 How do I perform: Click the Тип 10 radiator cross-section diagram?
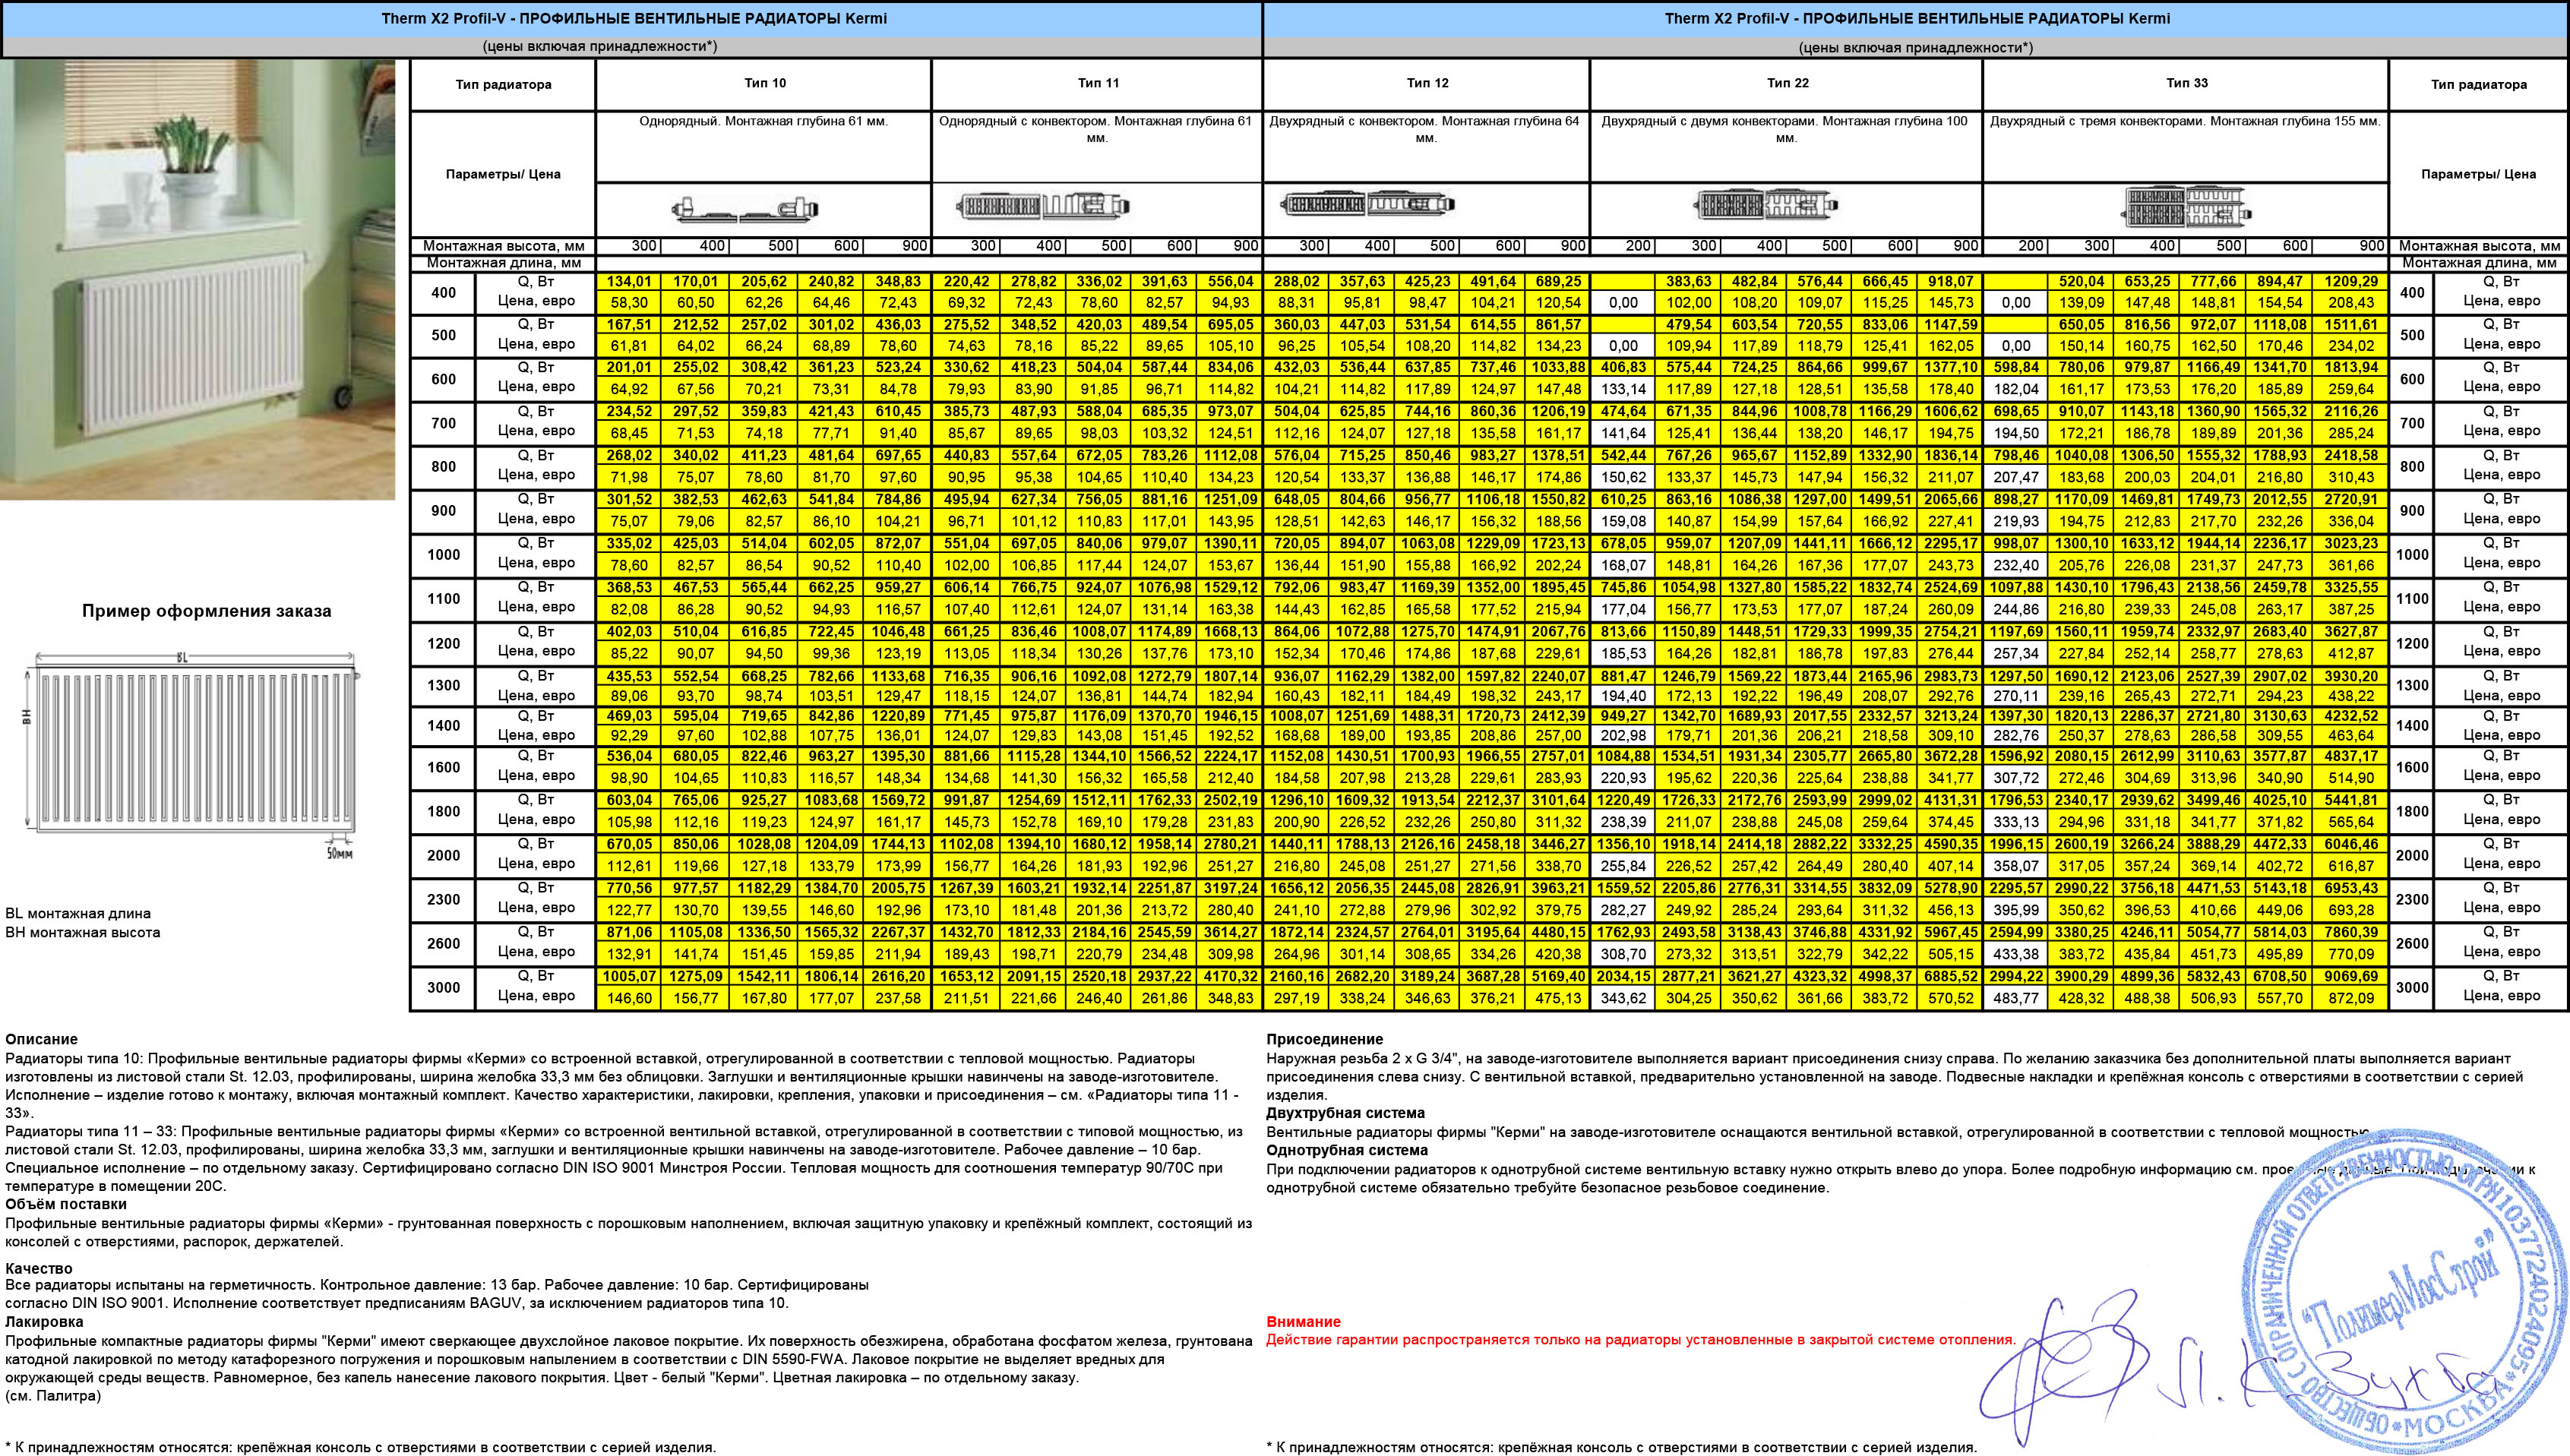(744, 210)
